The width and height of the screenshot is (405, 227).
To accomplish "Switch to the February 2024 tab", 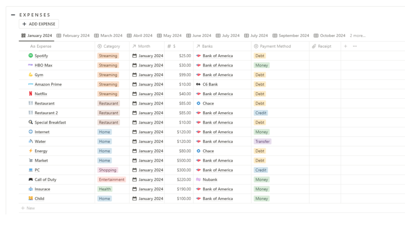I will coord(73,35).
